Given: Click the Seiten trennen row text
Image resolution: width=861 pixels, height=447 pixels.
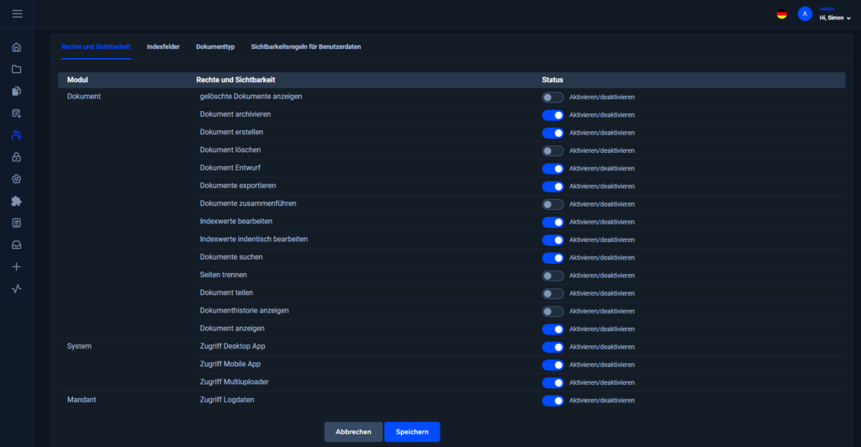Looking at the screenshot, I should [223, 275].
